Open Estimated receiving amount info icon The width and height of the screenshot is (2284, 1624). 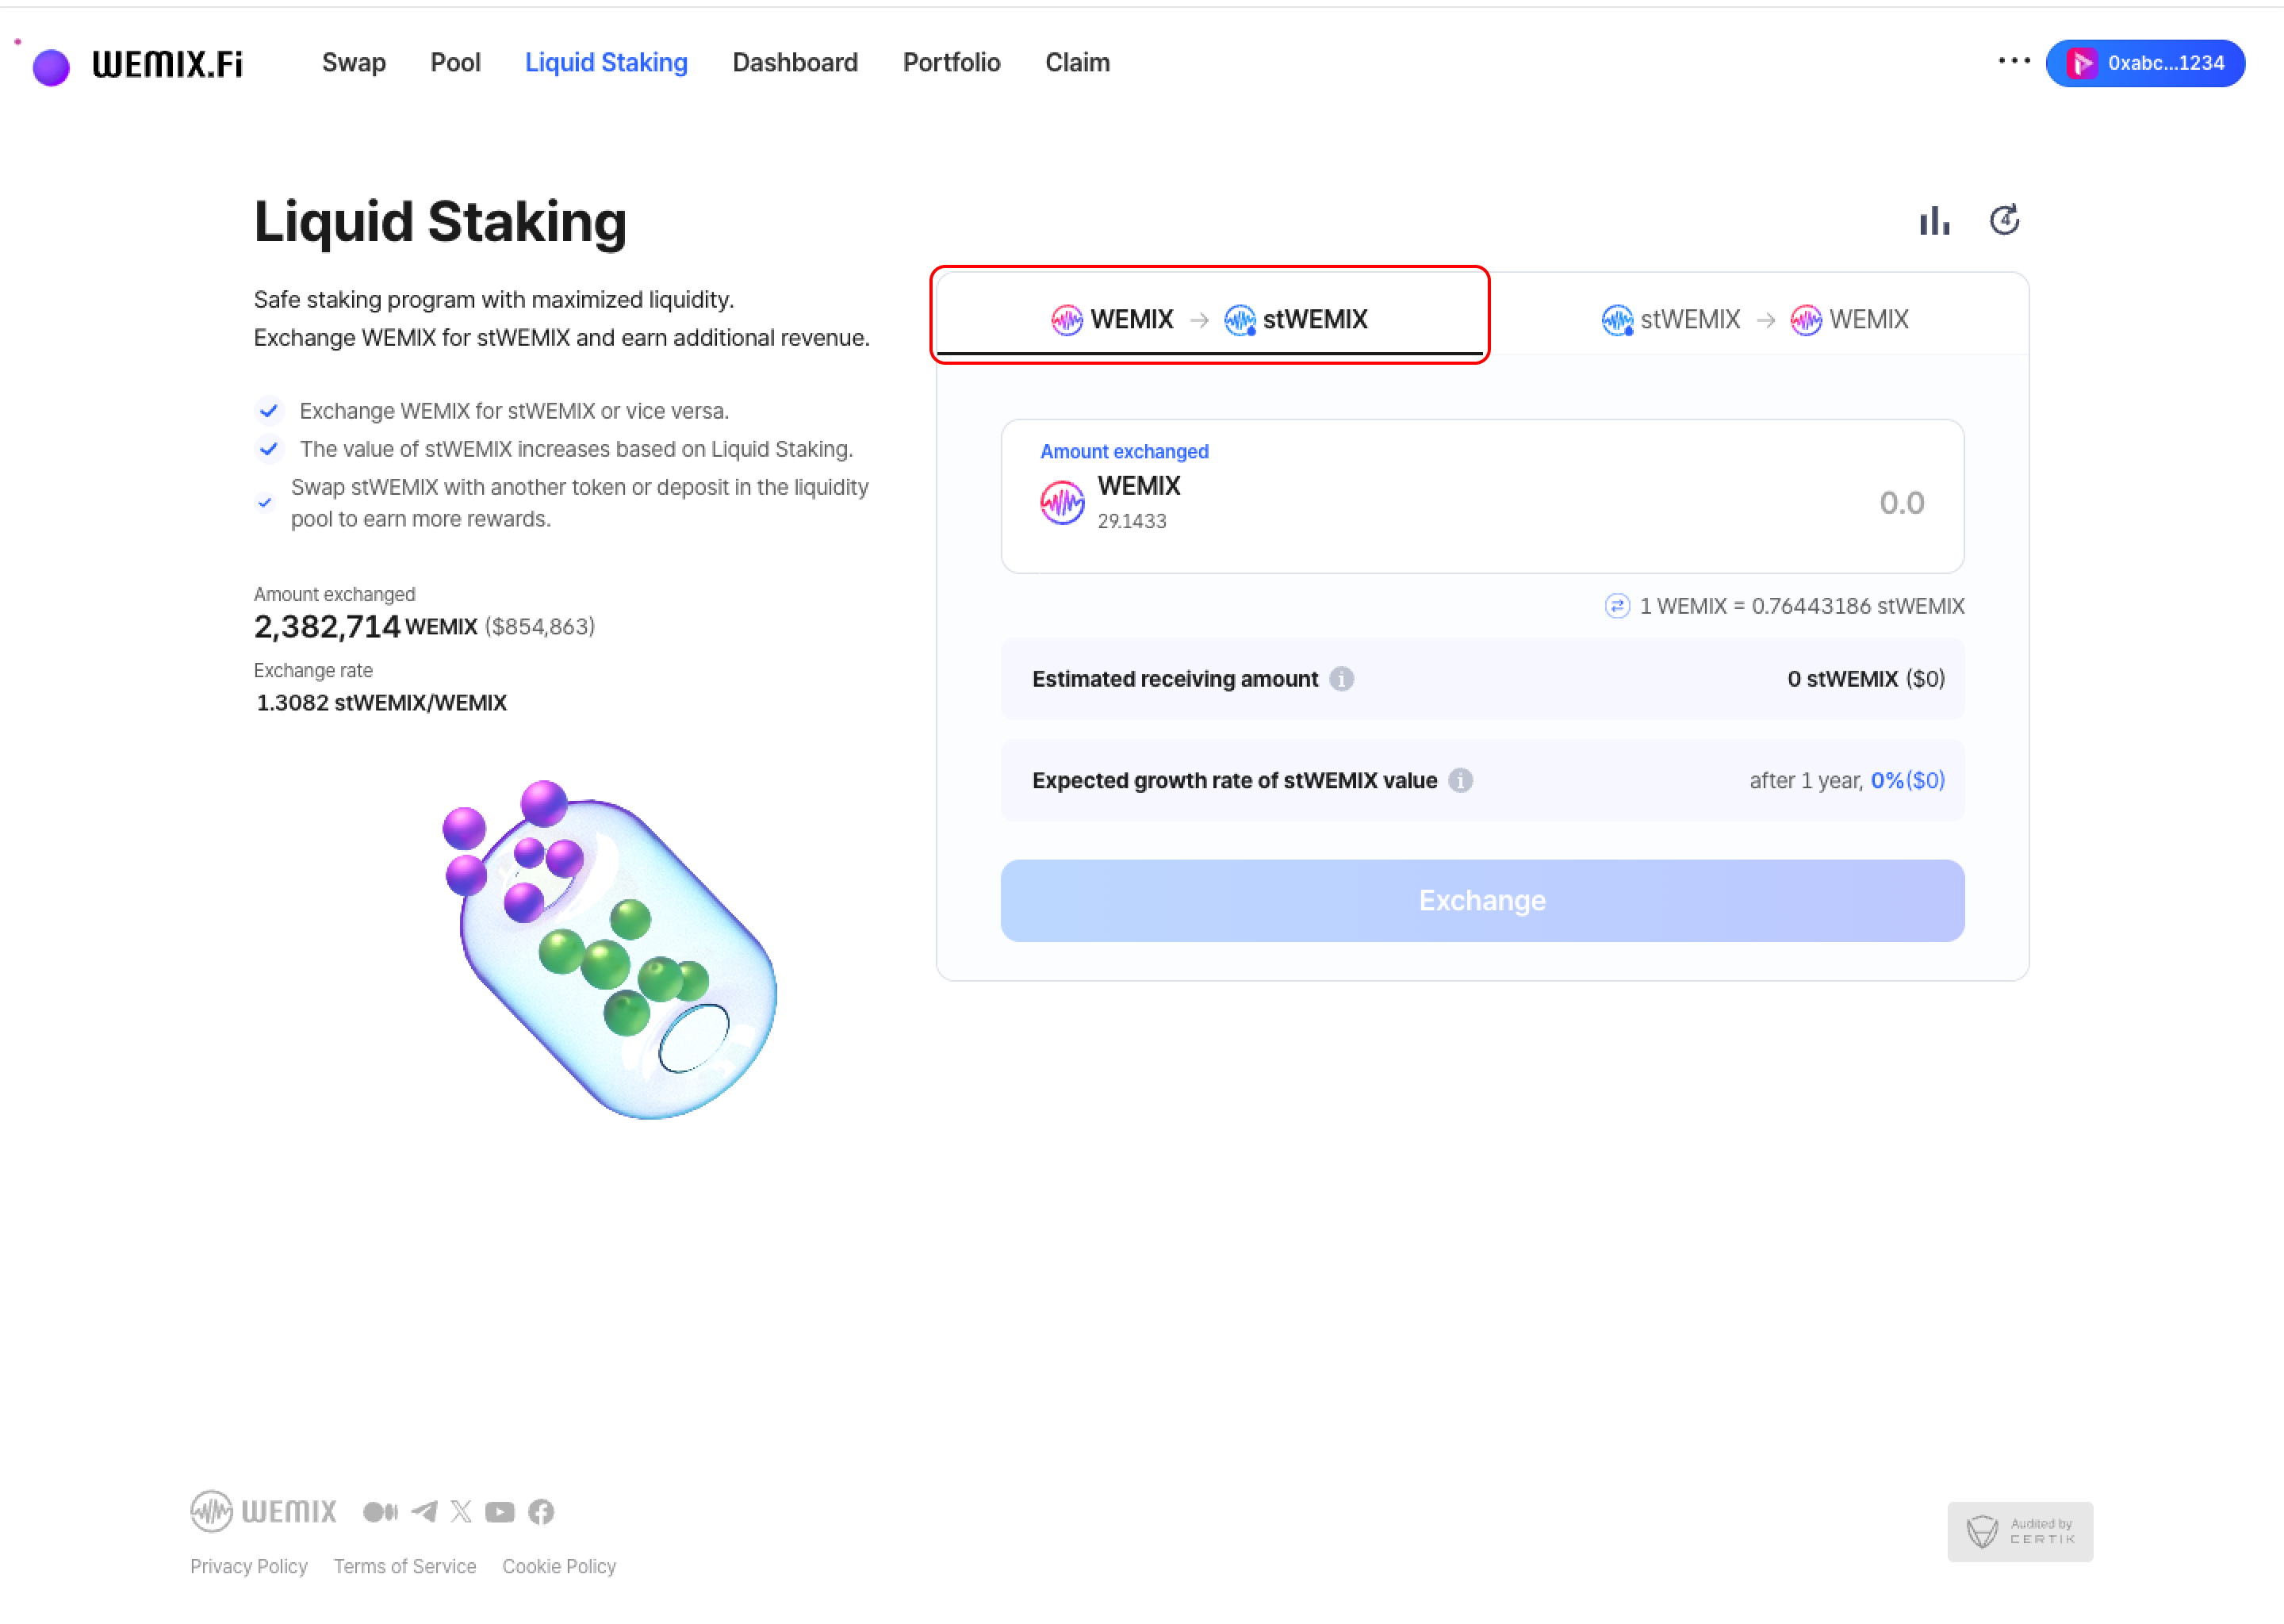(1341, 679)
